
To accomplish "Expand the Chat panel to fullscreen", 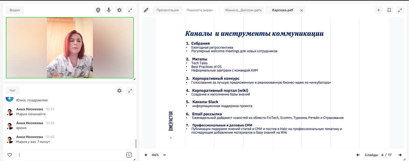I will (130, 91).
